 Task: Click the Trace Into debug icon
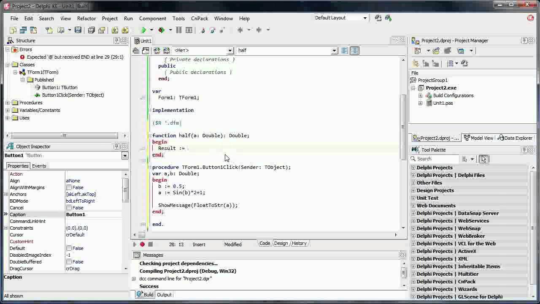(x=203, y=30)
